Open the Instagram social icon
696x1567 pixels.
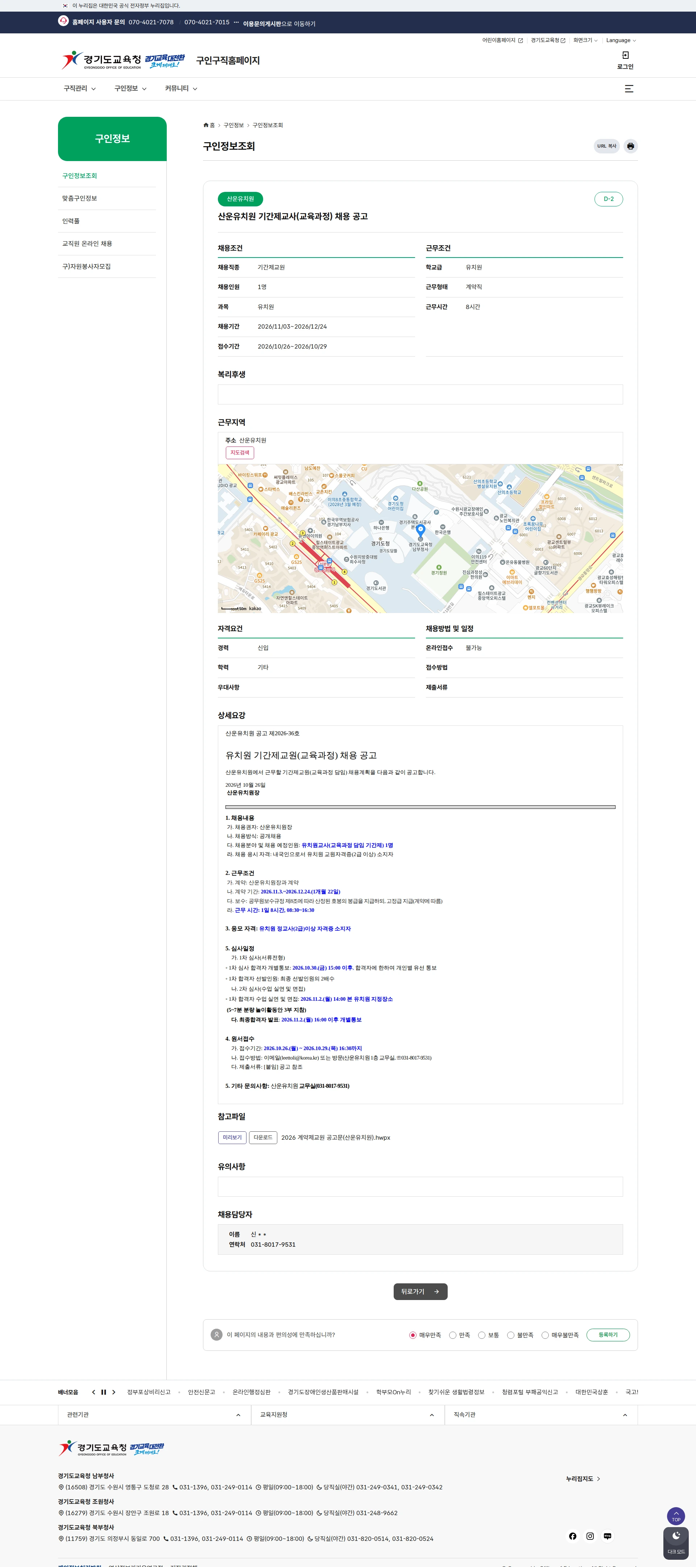click(x=590, y=1536)
